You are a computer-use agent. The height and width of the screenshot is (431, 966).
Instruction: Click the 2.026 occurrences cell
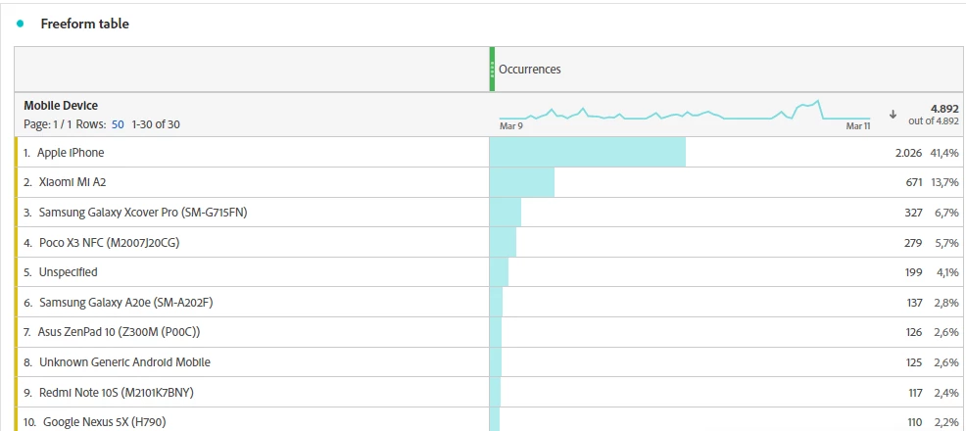pos(909,153)
